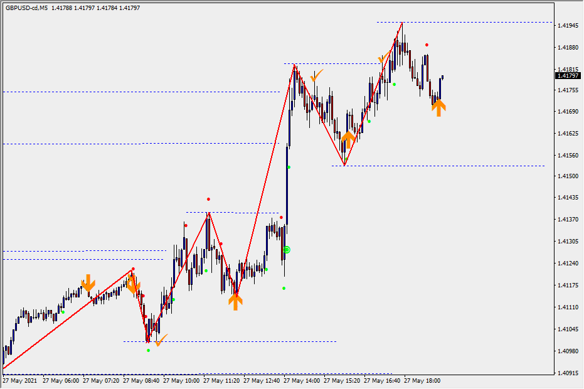Select the orange checkmark on the final rising leg
Image resolution: width=584 pixels, height=389 pixels.
pyautogui.click(x=383, y=58)
